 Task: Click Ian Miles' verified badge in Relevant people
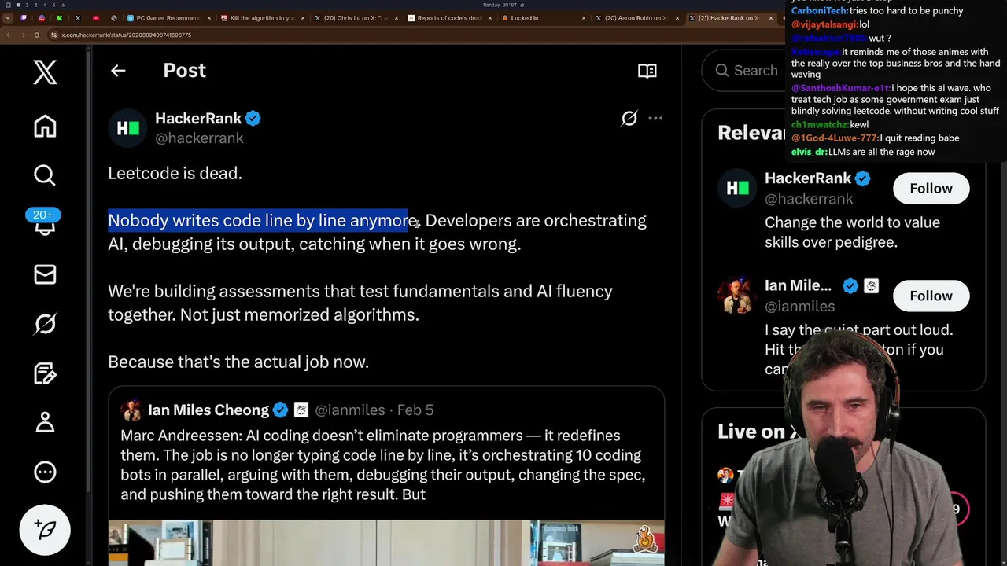coord(850,286)
